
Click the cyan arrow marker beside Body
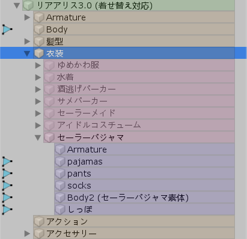7,29
